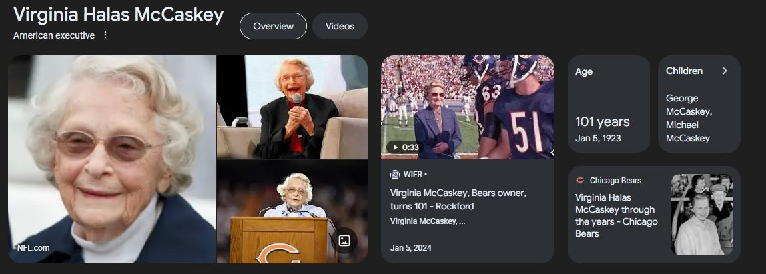Screen dimensions: 766x274
Task: Click the 'Virginia McCaskey, ...' video description snippet
Action: tap(428, 221)
